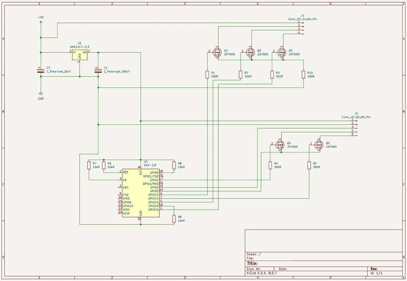Click the Title: field in title block
407x281 pixels.
coord(252,263)
